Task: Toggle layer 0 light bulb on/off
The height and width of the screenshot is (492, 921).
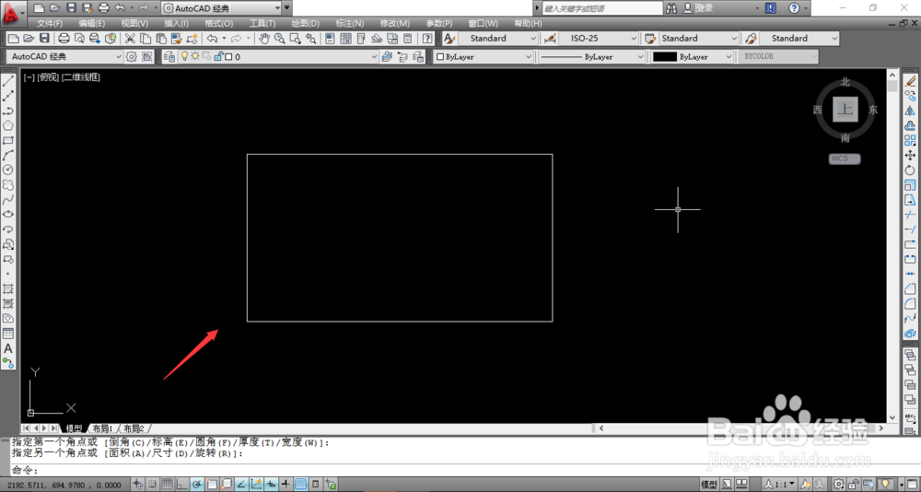Action: [184, 56]
